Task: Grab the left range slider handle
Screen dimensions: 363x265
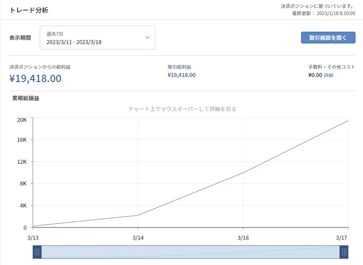Action: 37,252
